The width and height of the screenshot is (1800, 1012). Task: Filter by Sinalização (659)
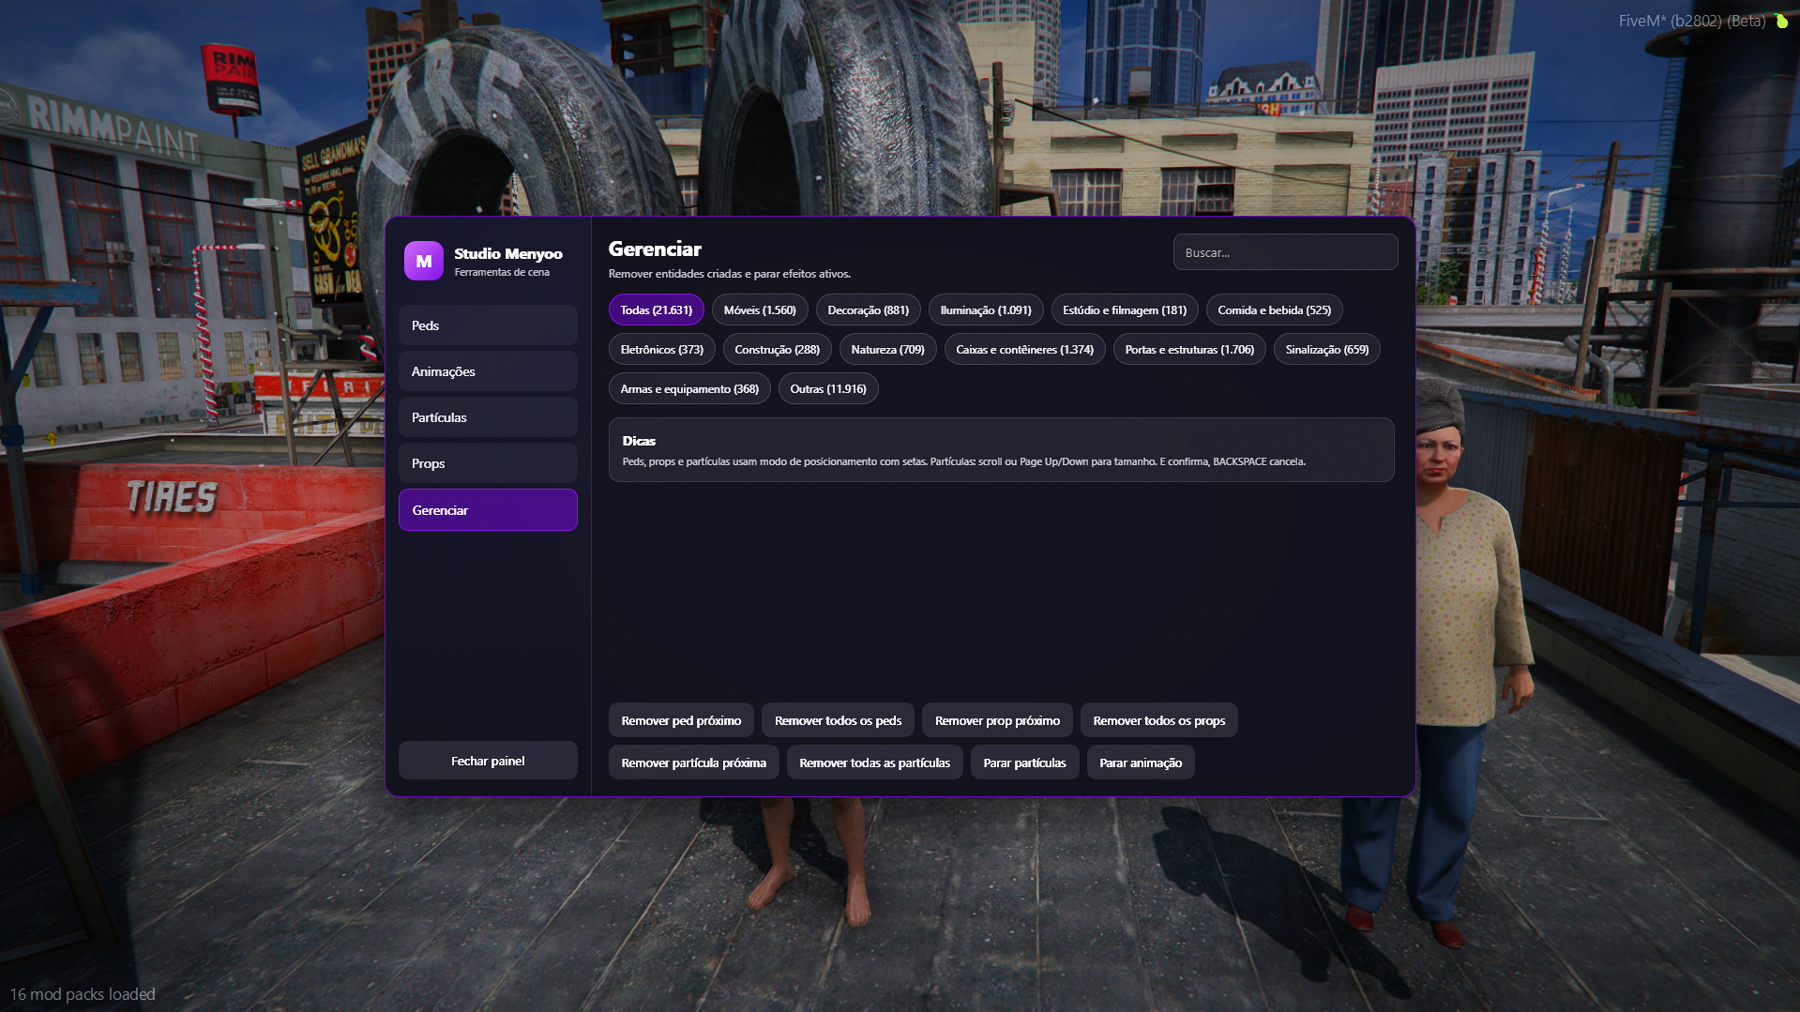click(1326, 350)
